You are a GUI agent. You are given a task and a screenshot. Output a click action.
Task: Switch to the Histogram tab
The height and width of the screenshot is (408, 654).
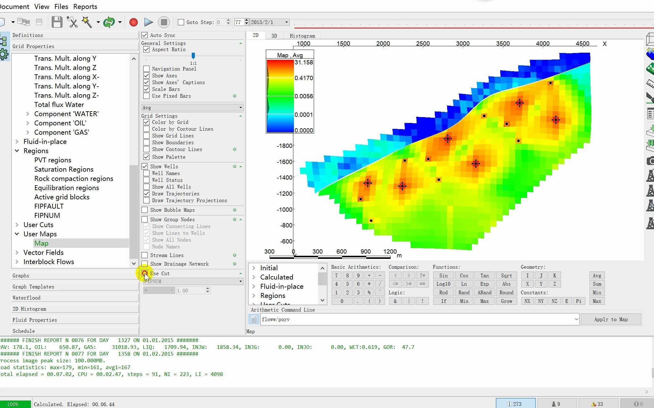coord(302,36)
